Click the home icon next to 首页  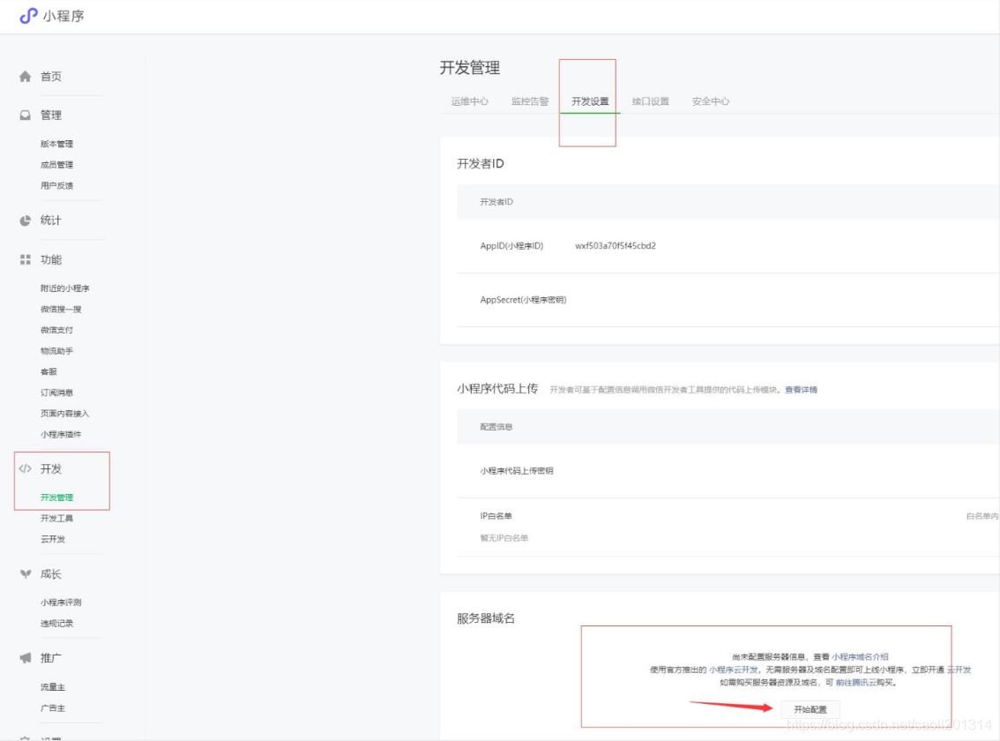(x=26, y=76)
